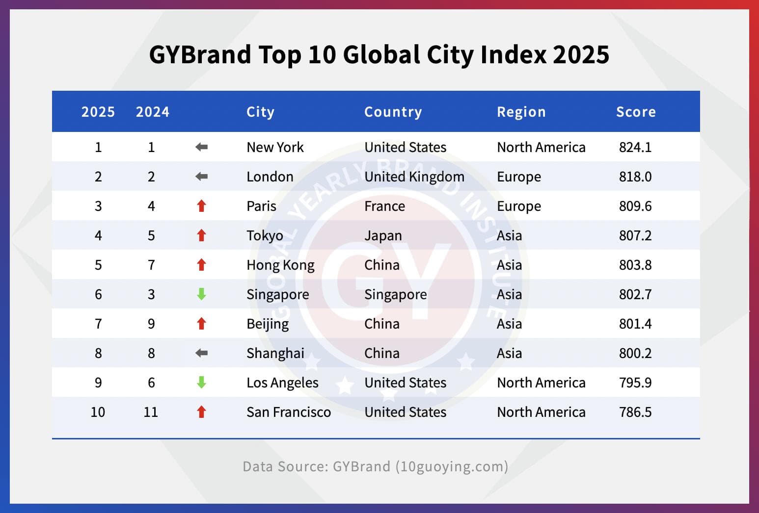Click the Japan country cell

[383, 236]
